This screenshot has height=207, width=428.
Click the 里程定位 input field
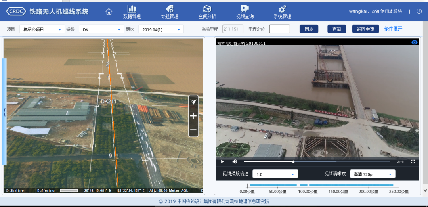tap(279, 29)
